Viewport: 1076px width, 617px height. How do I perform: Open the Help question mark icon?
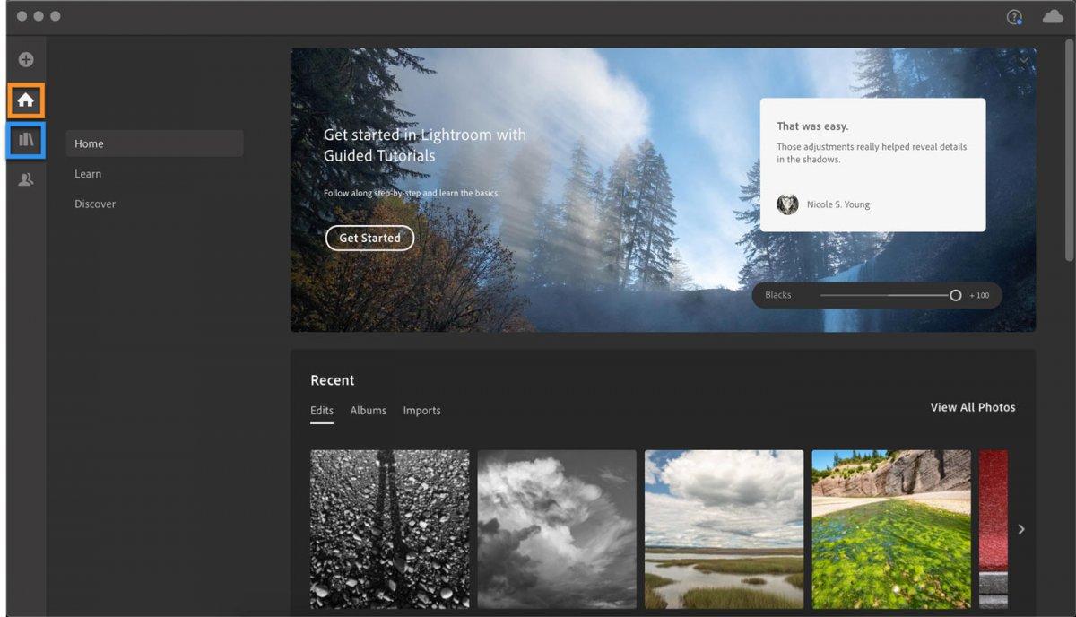click(x=1014, y=15)
